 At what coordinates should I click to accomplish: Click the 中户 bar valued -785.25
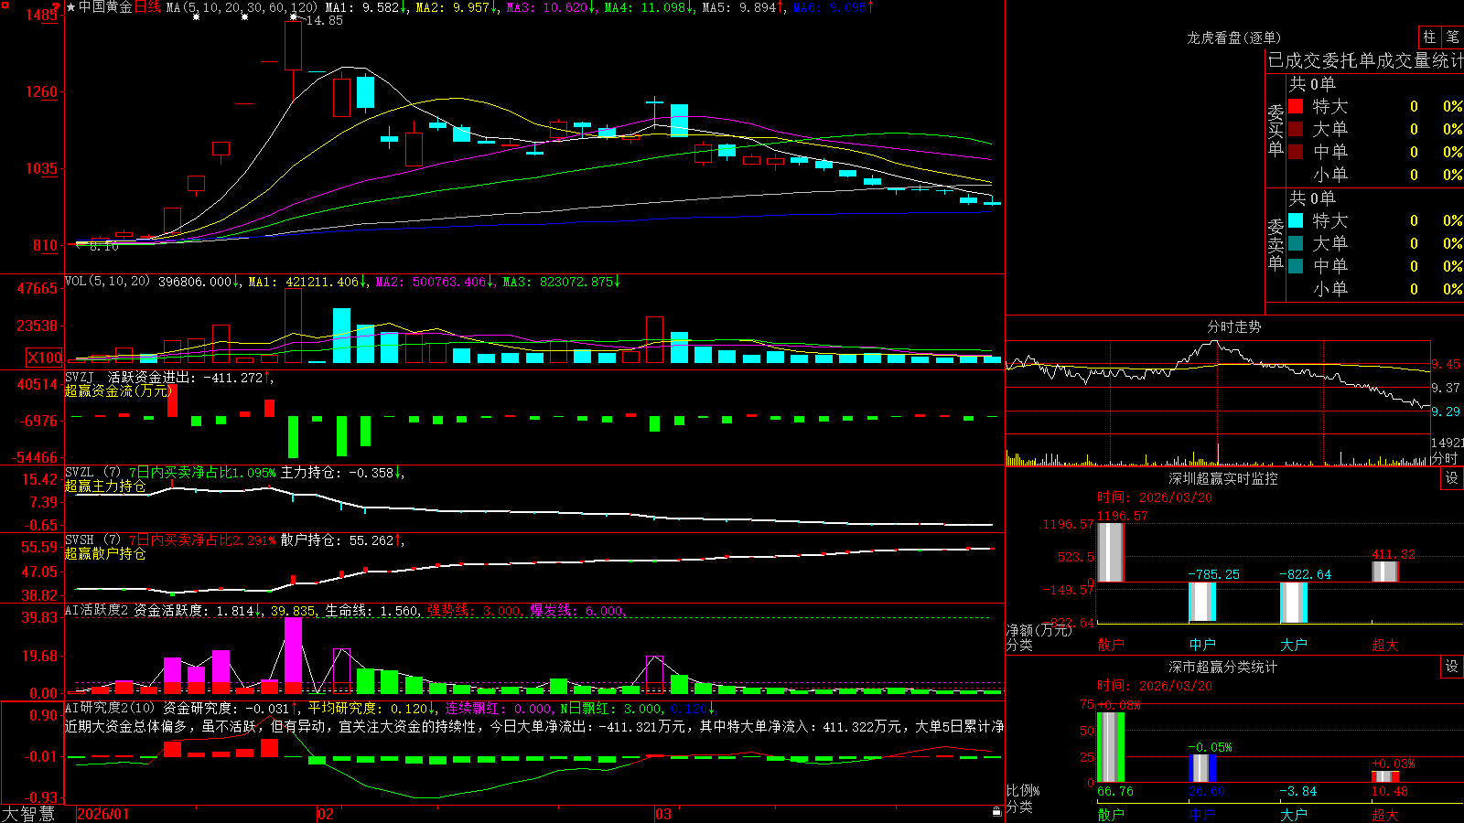pos(1201,602)
